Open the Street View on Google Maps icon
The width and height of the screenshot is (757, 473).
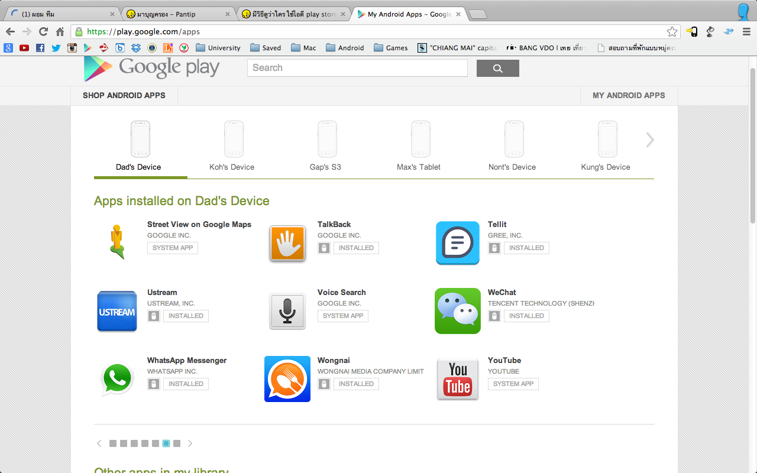point(117,242)
